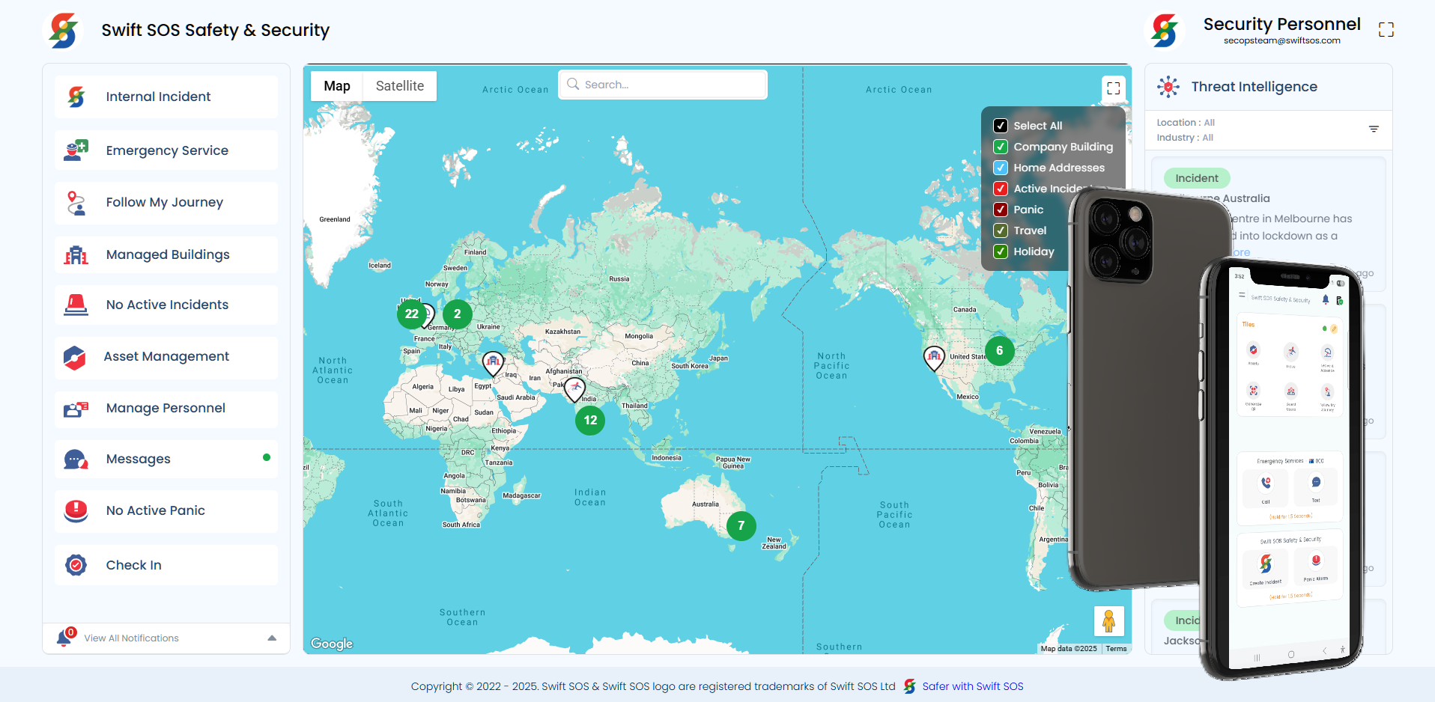Toggle the Active Incidents checkbox
Viewport: 1435px width, 702px height.
pos(1001,189)
